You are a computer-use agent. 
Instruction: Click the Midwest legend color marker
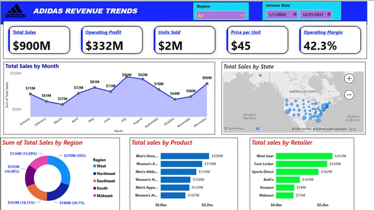pos(95,195)
